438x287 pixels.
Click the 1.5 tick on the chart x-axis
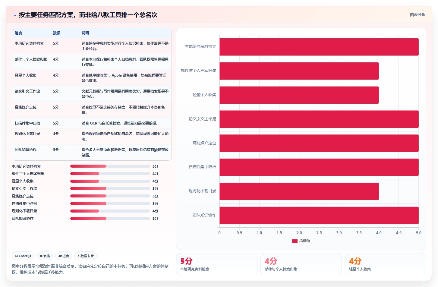pos(279,233)
